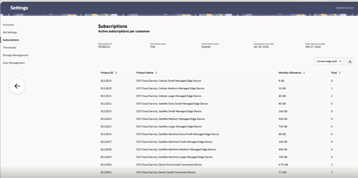Sort by Product Name column arrows
This screenshot has height=178, width=358.
[x=156, y=73]
